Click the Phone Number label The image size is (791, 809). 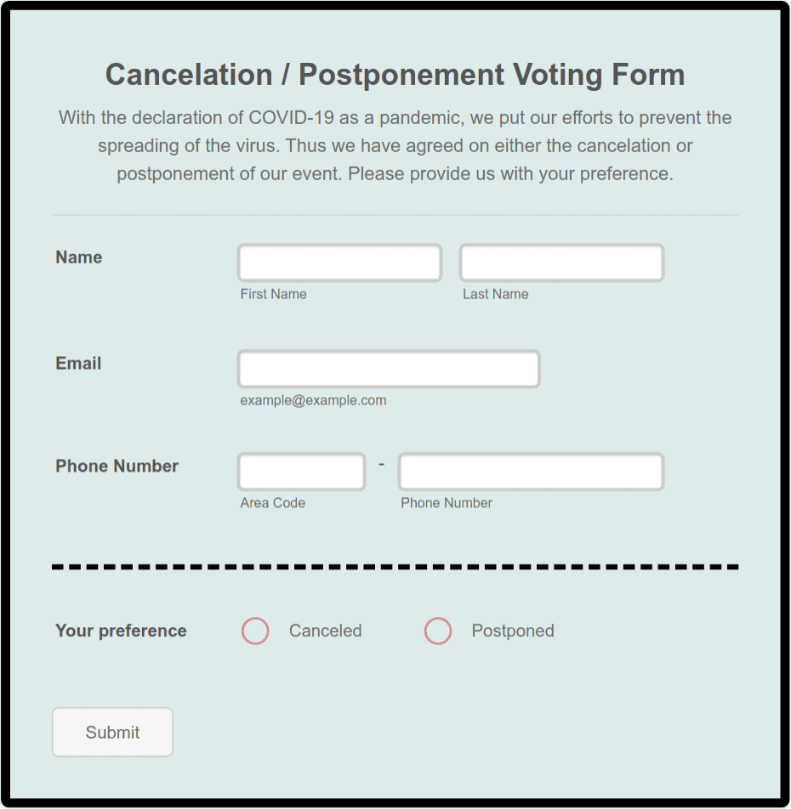(117, 466)
